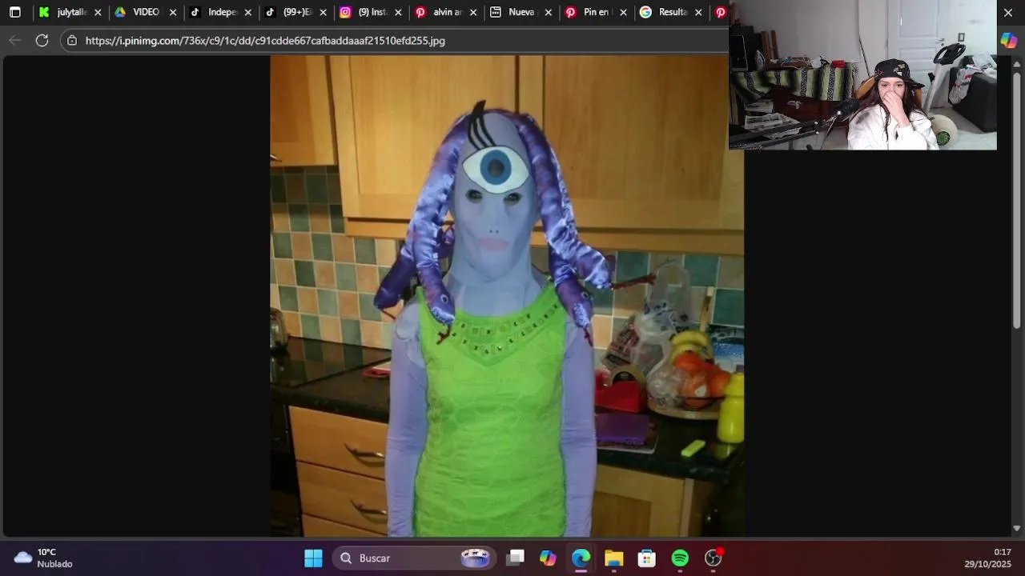This screenshot has width=1025, height=576.
Task: Close the julytalle tab
Action: tap(98, 12)
